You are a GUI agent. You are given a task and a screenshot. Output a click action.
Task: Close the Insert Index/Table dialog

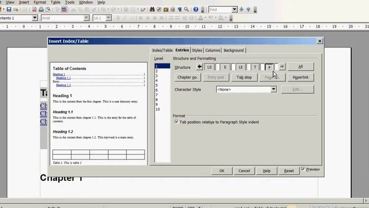click(319, 41)
